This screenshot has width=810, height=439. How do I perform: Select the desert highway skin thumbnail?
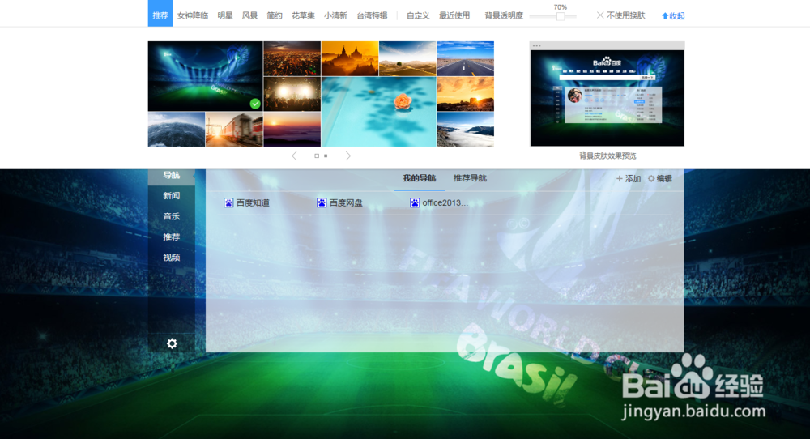466,58
